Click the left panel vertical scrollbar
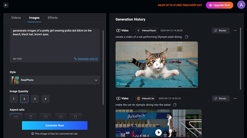The width and height of the screenshot is (247, 138). pos(103,67)
